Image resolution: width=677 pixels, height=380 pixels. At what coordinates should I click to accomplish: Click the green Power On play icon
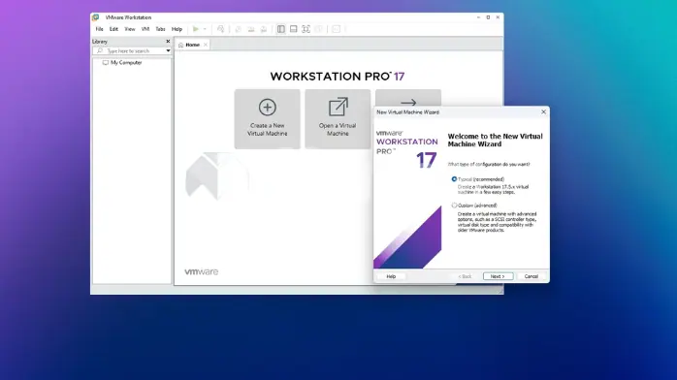coord(196,29)
